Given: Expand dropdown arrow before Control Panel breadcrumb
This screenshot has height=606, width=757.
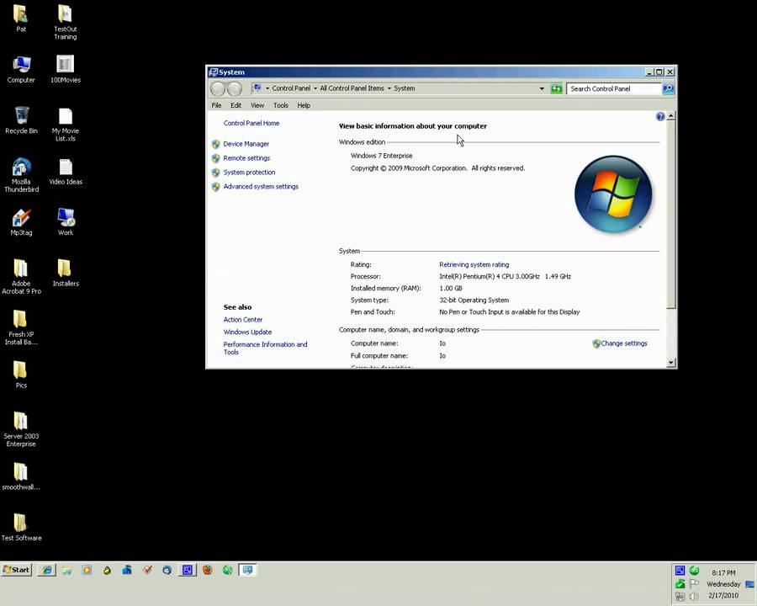Looking at the screenshot, I should [267, 88].
